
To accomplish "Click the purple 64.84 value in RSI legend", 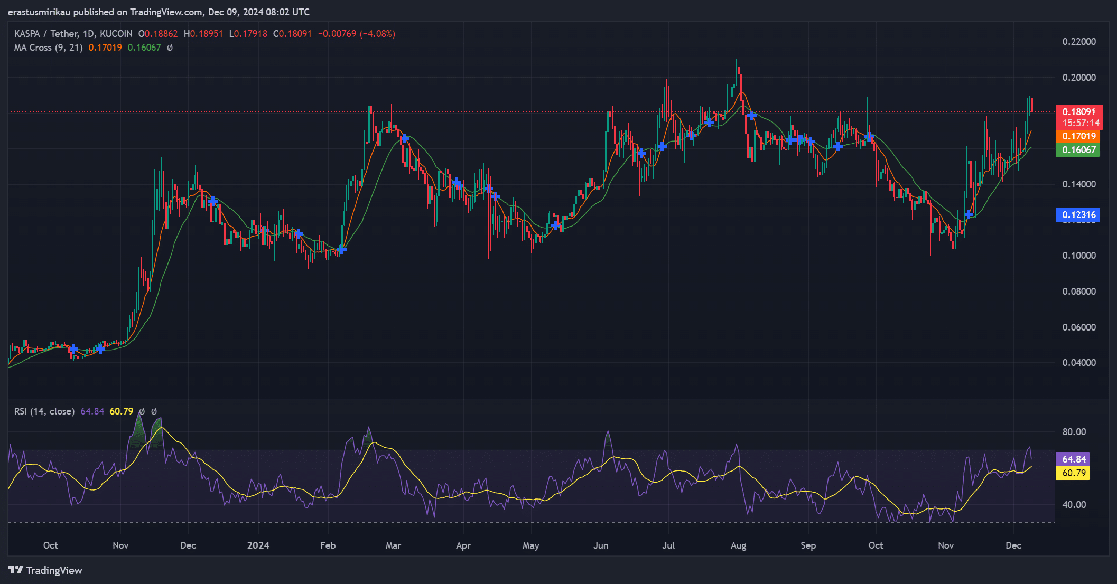I will tap(92, 411).
